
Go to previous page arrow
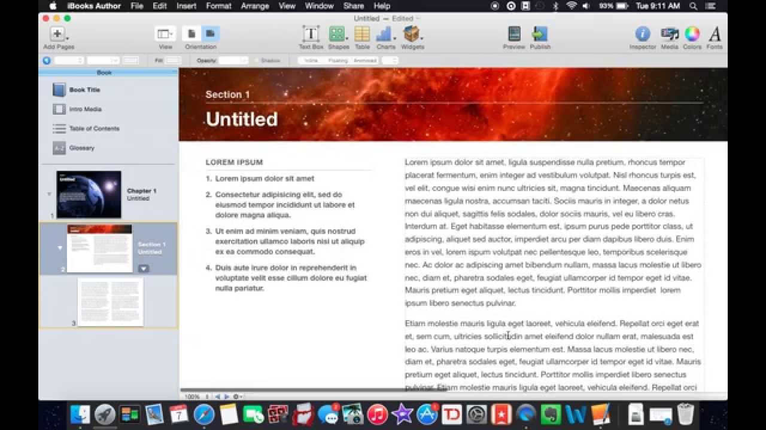click(218, 397)
